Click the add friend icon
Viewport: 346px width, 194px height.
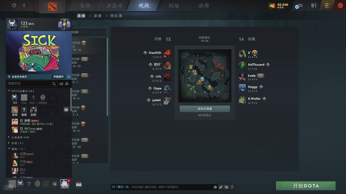click(61, 84)
